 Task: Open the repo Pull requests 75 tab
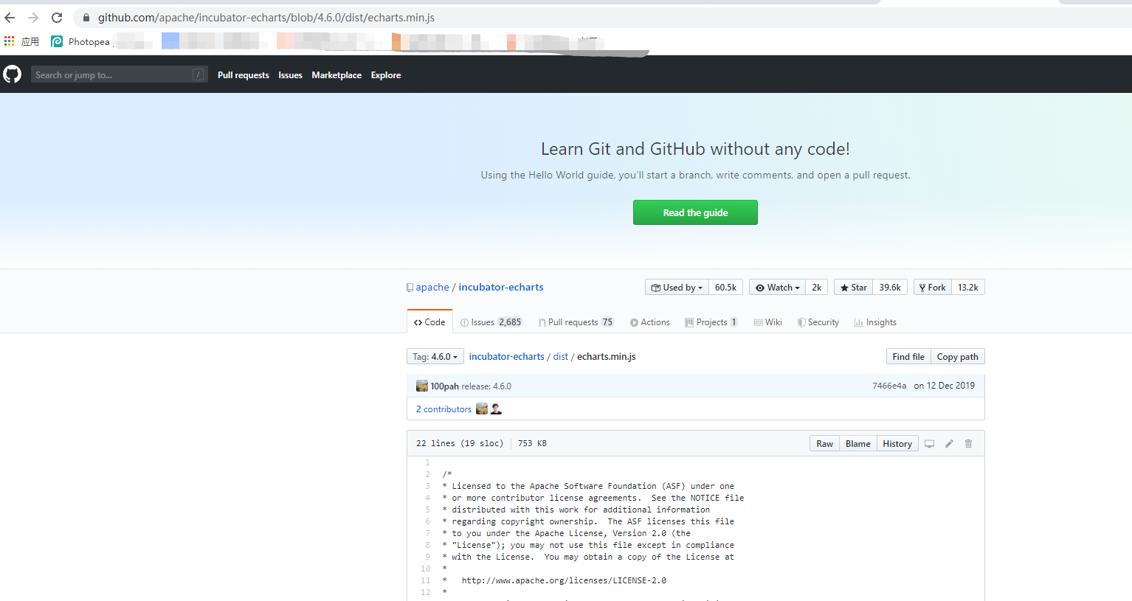click(x=576, y=322)
